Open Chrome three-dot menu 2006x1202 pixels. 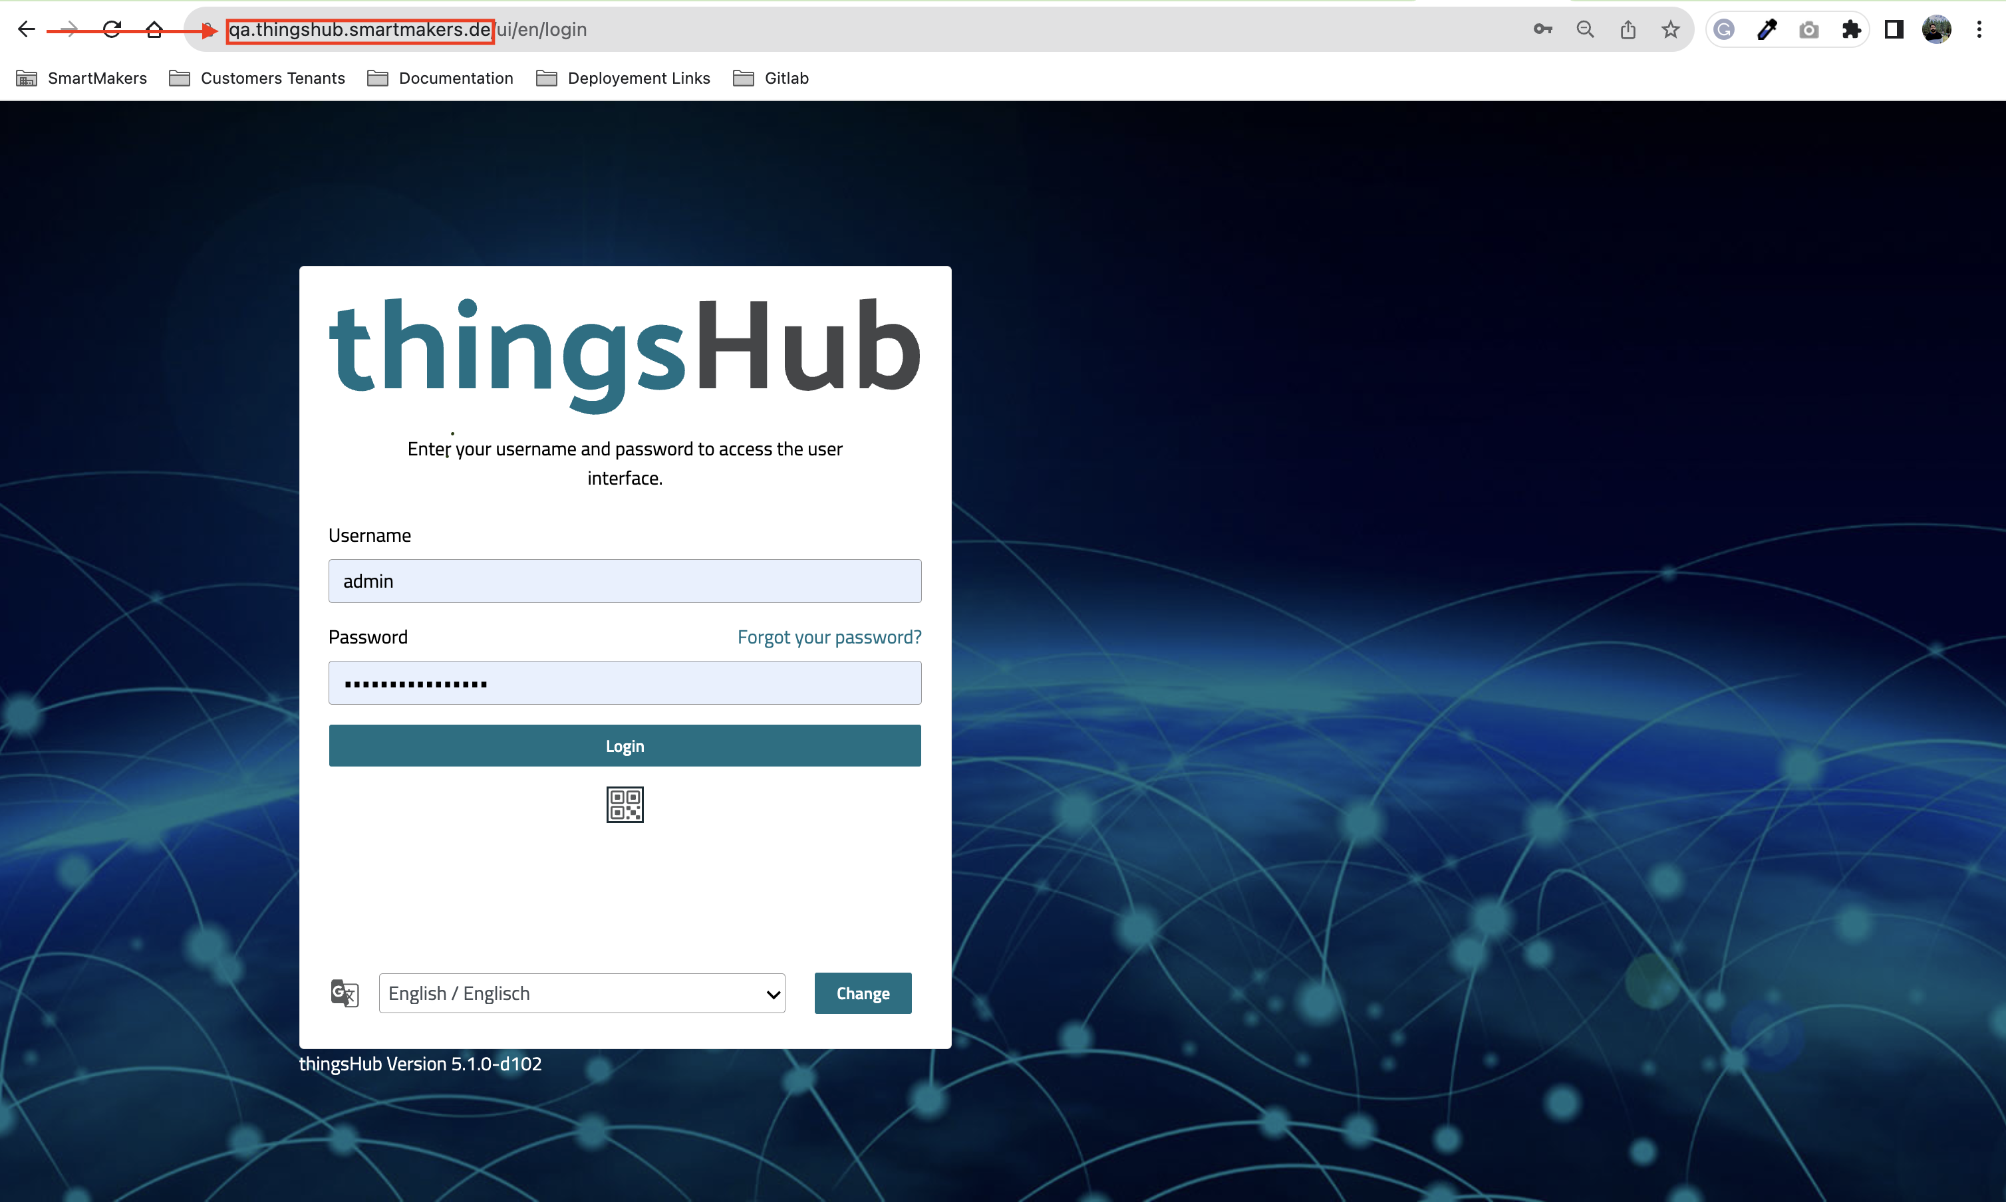point(1979,30)
